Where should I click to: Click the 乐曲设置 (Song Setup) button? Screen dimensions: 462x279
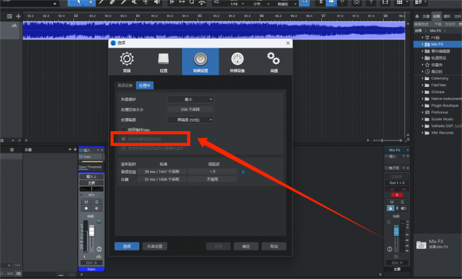click(155, 246)
